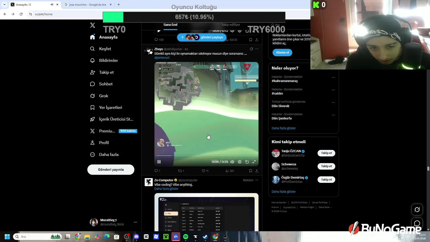Switch to the Sana özel tab
The height and width of the screenshot is (242, 430).
[170, 25]
